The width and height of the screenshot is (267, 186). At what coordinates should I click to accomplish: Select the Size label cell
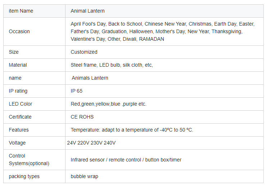pyautogui.click(x=14, y=52)
